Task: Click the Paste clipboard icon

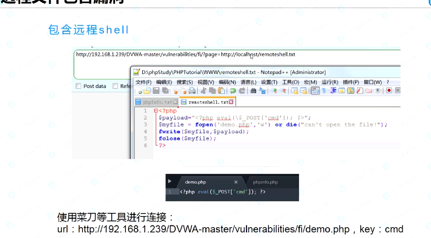Action: coord(222,91)
